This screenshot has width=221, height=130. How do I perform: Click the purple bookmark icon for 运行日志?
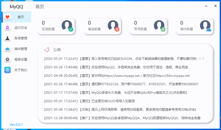(x=7, y=28)
